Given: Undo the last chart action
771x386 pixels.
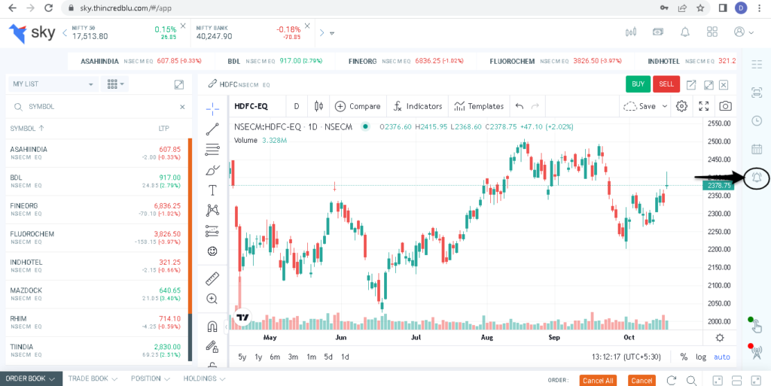Looking at the screenshot, I should (520, 106).
